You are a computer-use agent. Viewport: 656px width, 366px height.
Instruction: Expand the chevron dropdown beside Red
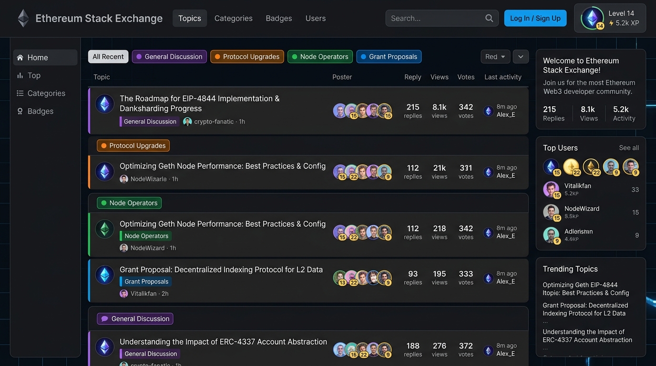tap(521, 57)
